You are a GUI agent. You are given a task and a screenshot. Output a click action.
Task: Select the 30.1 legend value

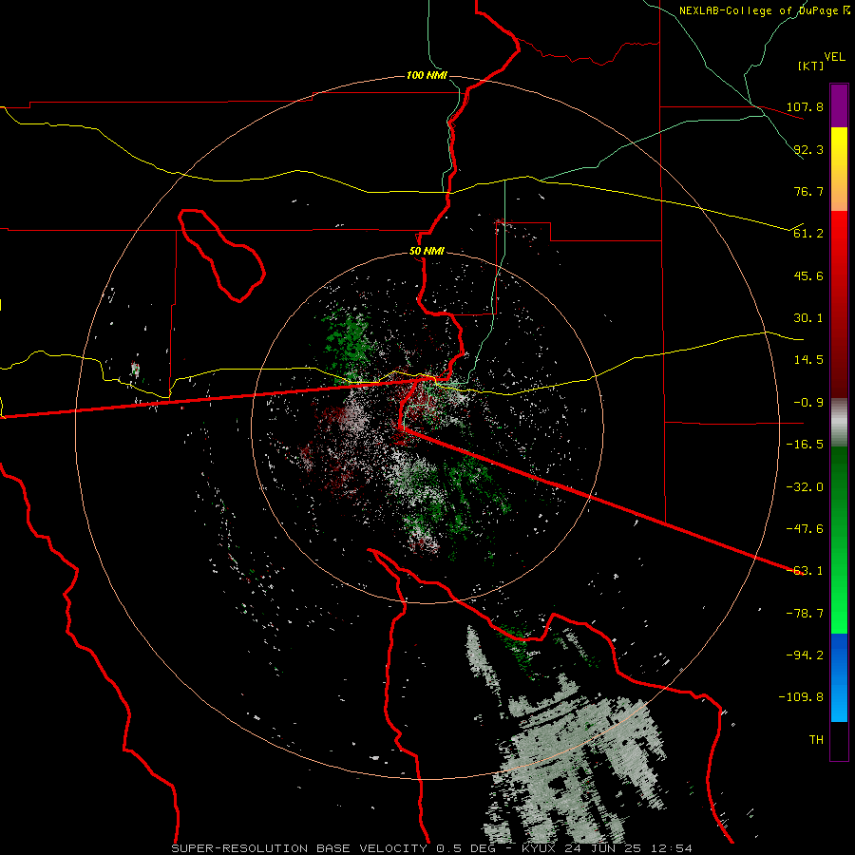point(808,318)
